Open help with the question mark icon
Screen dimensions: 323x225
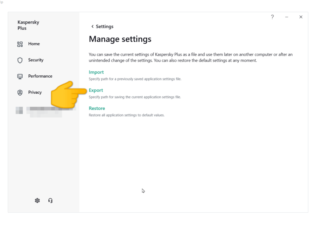tap(272, 17)
